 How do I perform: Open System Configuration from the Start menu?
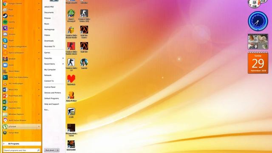point(22,46)
